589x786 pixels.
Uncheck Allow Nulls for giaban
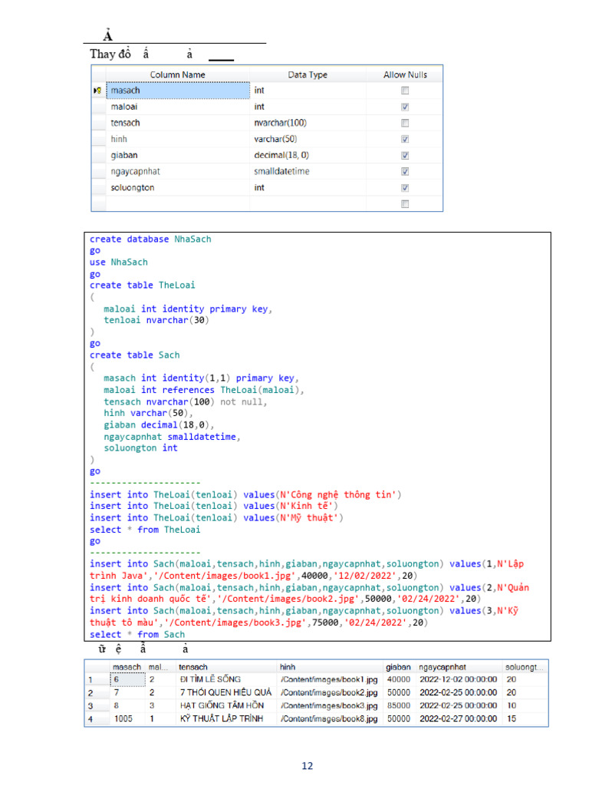(x=405, y=155)
